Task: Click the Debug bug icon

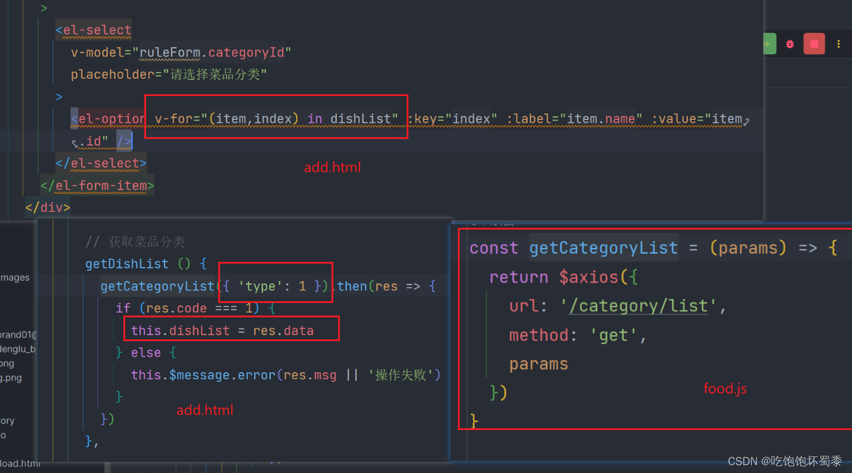Action: (x=790, y=44)
